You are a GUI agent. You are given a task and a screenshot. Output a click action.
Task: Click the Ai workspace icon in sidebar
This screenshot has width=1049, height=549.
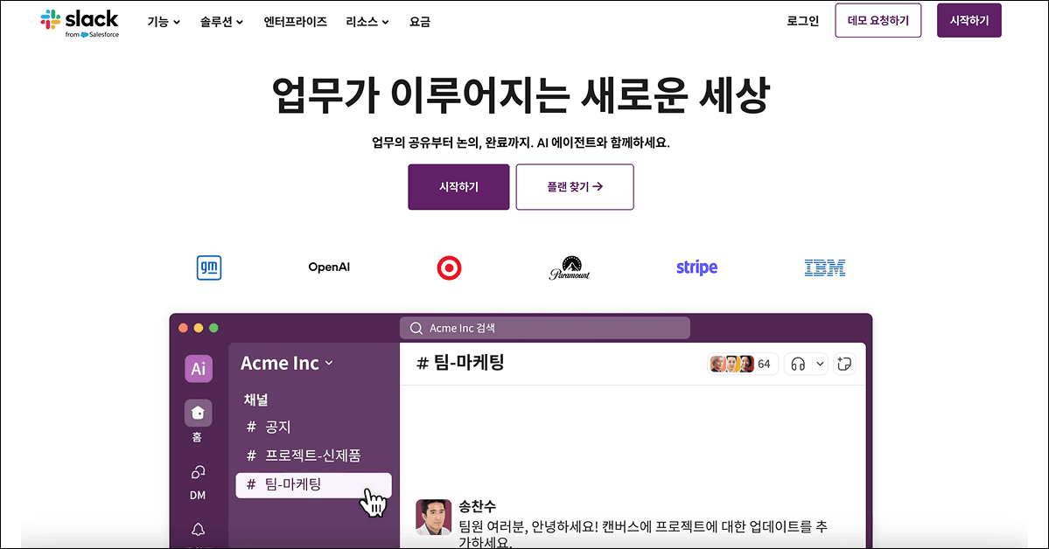(199, 368)
